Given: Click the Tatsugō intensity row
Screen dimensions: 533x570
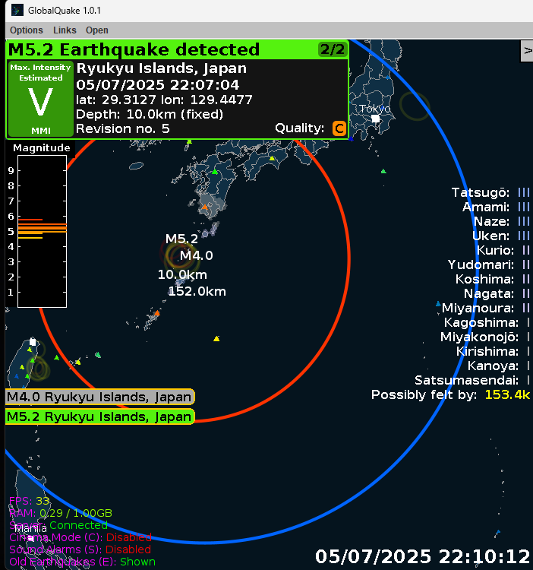Looking at the screenshot, I should click(x=490, y=192).
